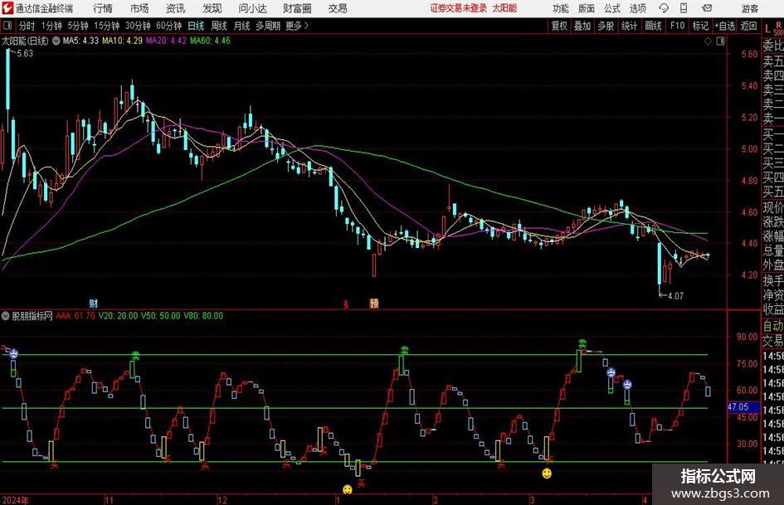Click the 叠加 overlay button

582,26
